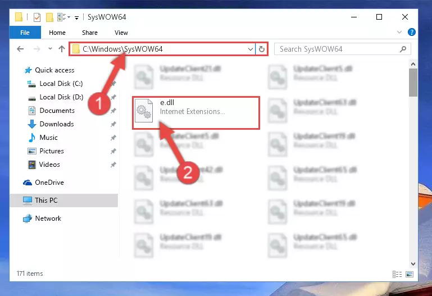The height and width of the screenshot is (296, 432).
Task: Open the View ribbon tab
Action: click(121, 33)
